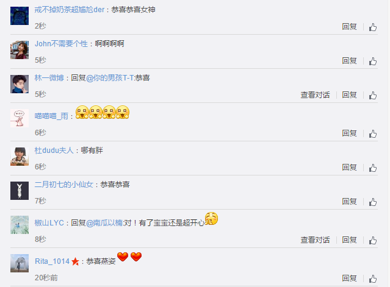Open 杜dudu夫人's avatar thumbnail
The image size is (390, 287).
tap(20, 157)
